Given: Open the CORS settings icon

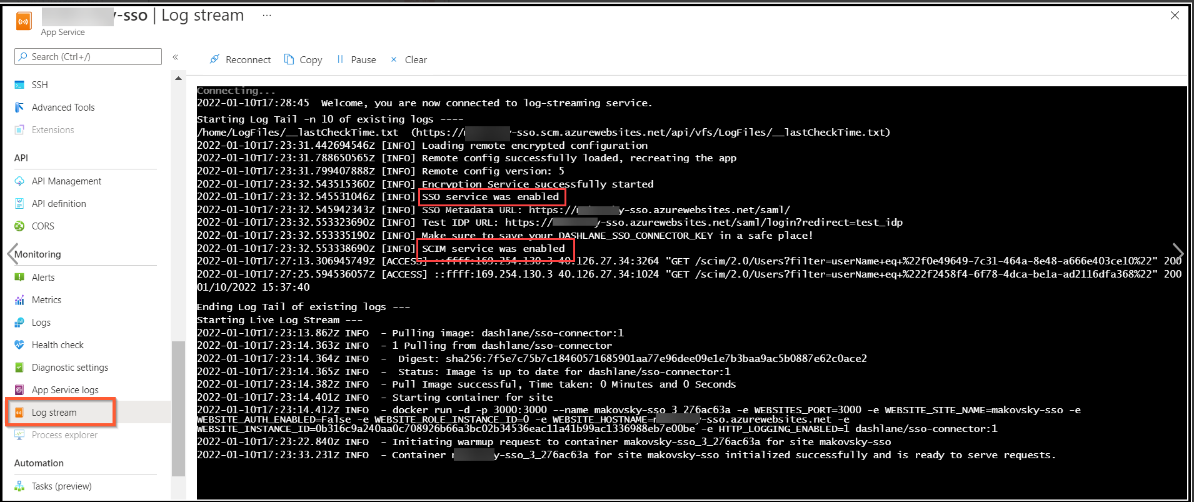Looking at the screenshot, I should click(19, 226).
